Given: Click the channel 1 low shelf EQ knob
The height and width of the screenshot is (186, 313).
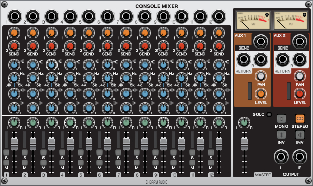Looking at the screenshot, I should tap(14, 108).
